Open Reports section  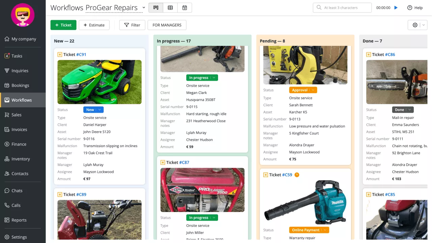coord(23,220)
